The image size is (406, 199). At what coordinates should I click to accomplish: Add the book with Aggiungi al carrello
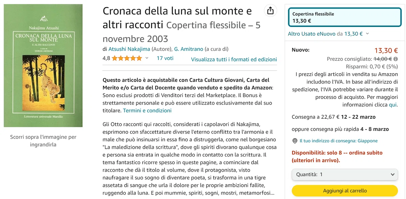click(x=345, y=191)
